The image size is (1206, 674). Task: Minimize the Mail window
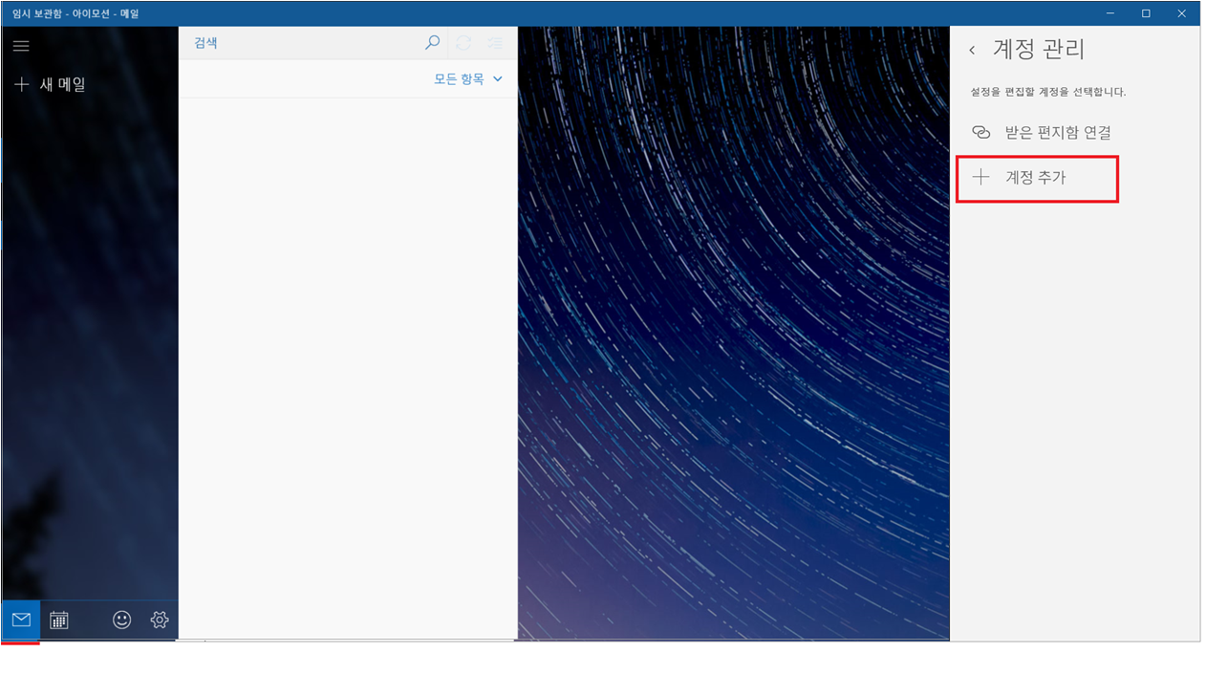click(1111, 13)
